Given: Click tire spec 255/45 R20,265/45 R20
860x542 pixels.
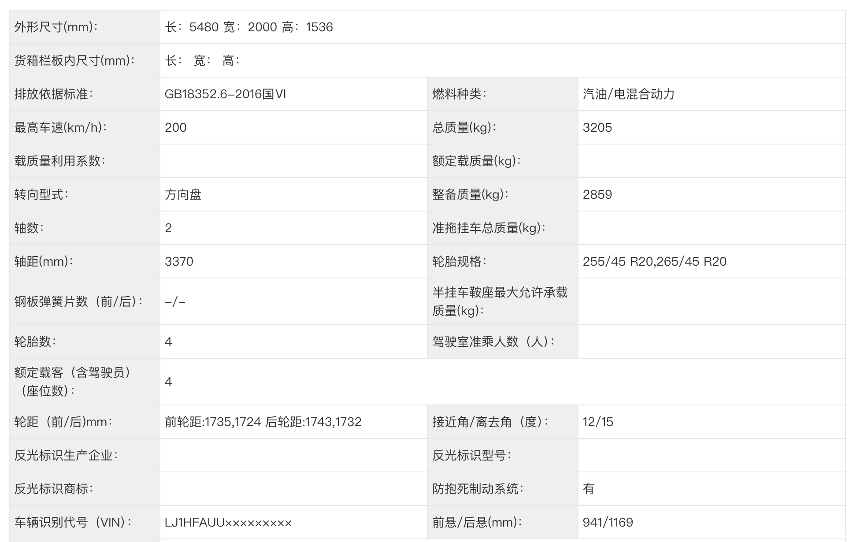Looking at the screenshot, I should coord(654,262).
